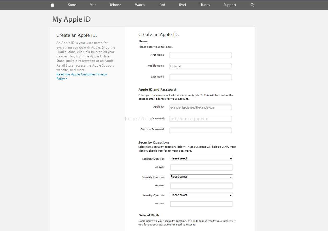Click the Password field
The height and width of the screenshot is (232, 328).
coord(201,119)
